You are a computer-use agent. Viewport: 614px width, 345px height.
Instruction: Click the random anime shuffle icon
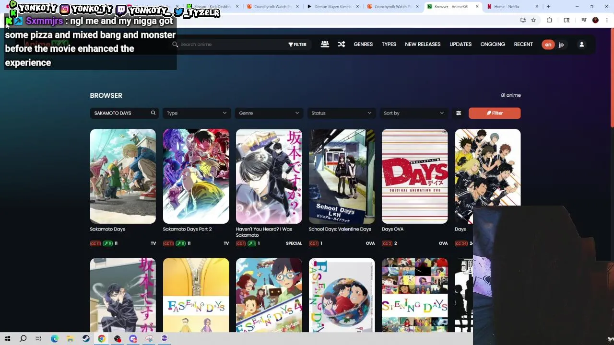[341, 44]
